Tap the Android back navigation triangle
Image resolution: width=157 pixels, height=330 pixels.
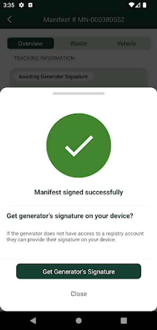click(x=33, y=320)
